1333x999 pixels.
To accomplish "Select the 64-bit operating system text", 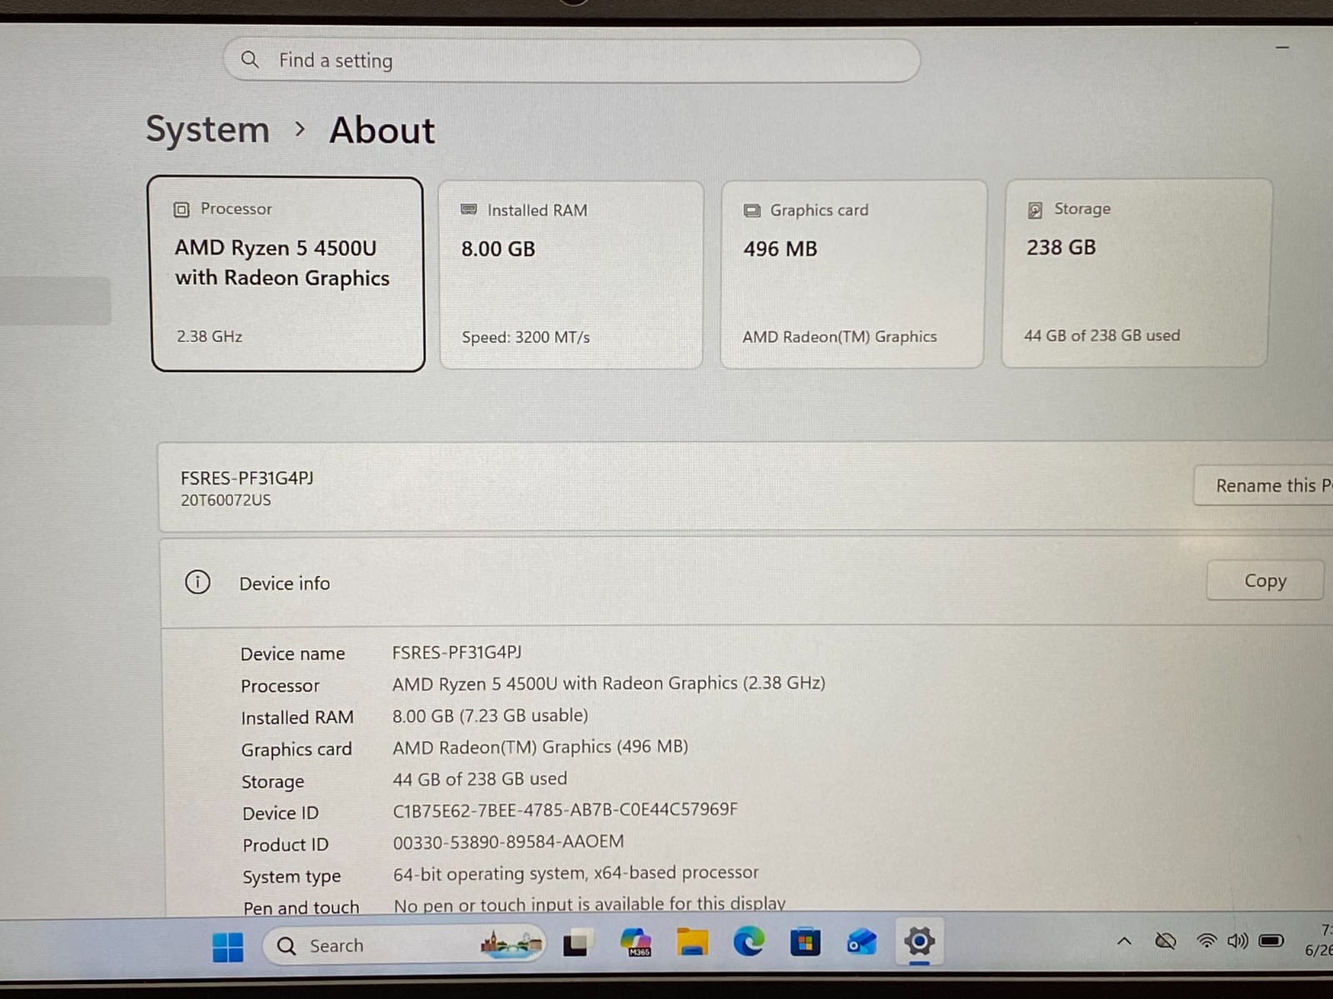I will 576,873.
